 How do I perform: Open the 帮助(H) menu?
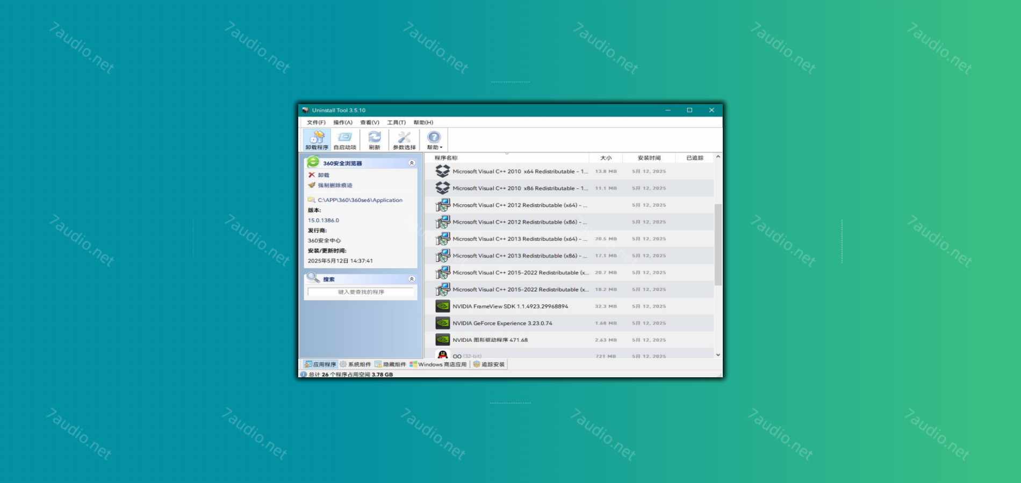[423, 122]
